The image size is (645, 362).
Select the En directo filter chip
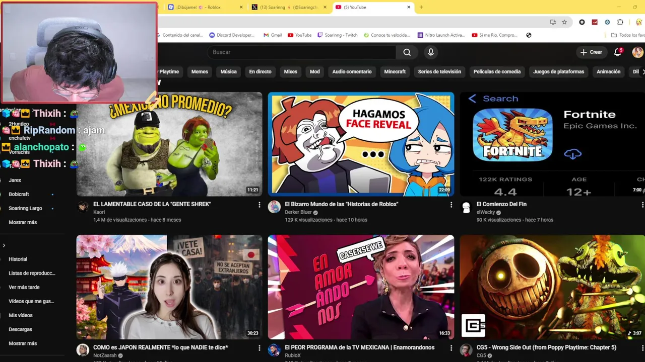260,72
